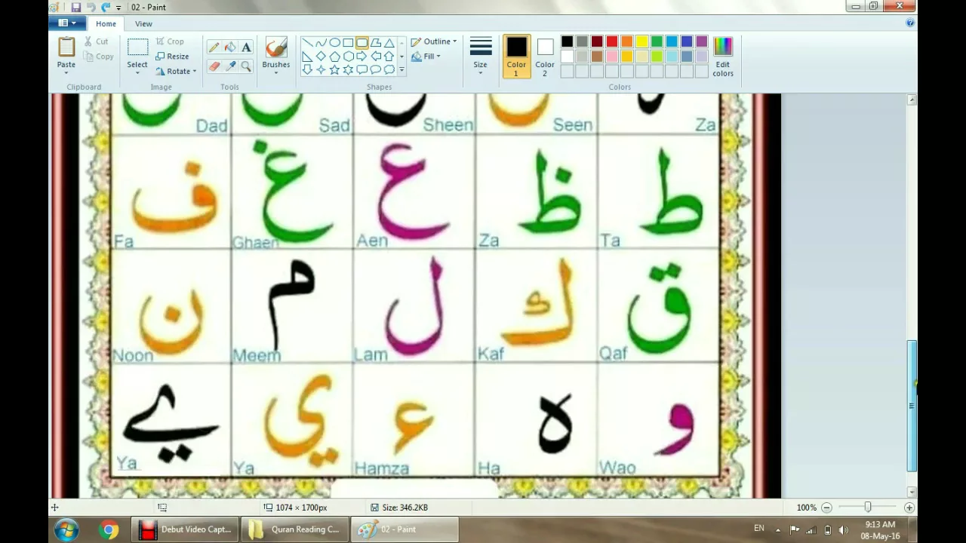The height and width of the screenshot is (543, 966).
Task: Click the Crop tool
Action: click(170, 41)
